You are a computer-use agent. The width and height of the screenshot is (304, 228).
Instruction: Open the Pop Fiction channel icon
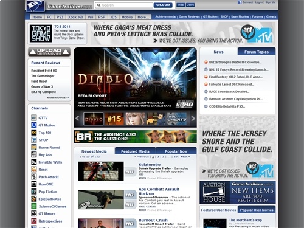click(34, 192)
